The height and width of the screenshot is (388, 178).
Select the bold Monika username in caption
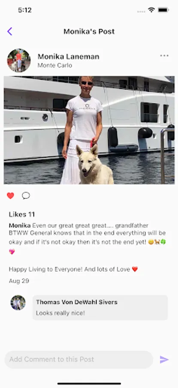[20, 225]
